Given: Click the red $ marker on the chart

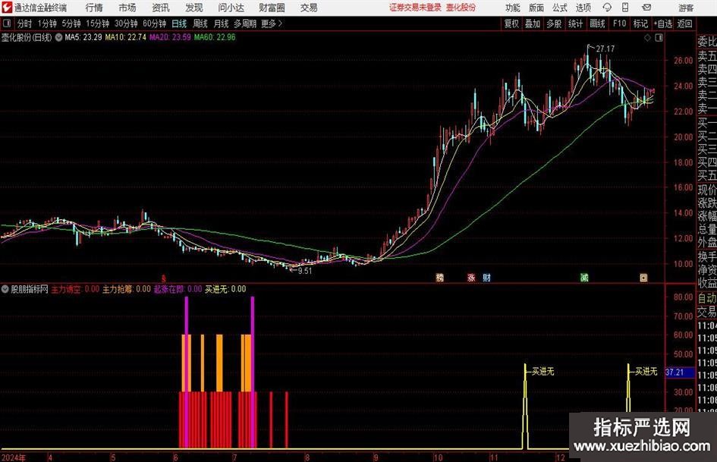Looking at the screenshot, I should click(164, 278).
